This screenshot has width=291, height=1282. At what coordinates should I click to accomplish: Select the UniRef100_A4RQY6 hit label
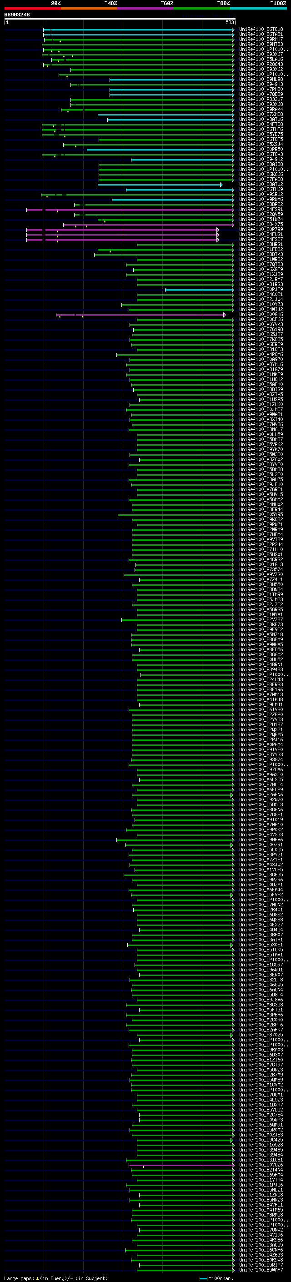(261, 354)
